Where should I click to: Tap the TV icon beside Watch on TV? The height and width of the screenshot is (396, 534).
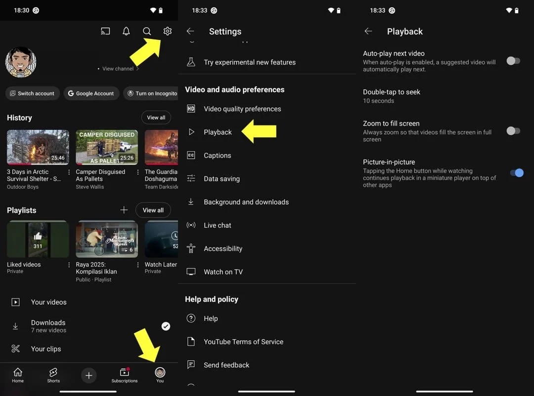(191, 272)
